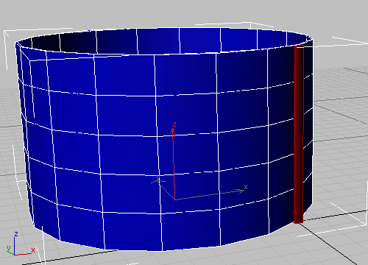The width and height of the screenshot is (368, 265).
Task: Select the red highlighted polygon strip
Action: click(x=299, y=135)
